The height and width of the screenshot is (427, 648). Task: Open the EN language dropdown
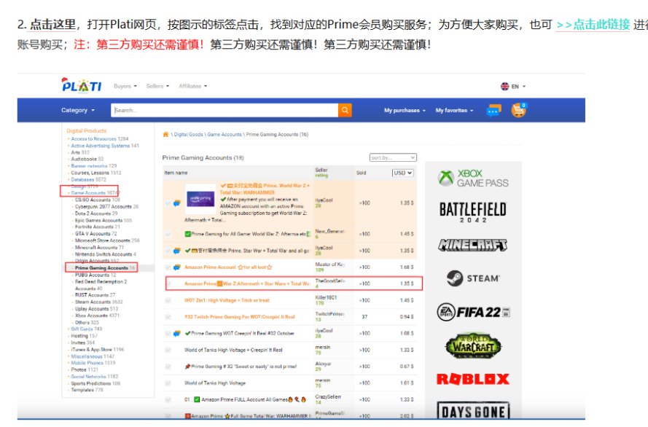518,86
